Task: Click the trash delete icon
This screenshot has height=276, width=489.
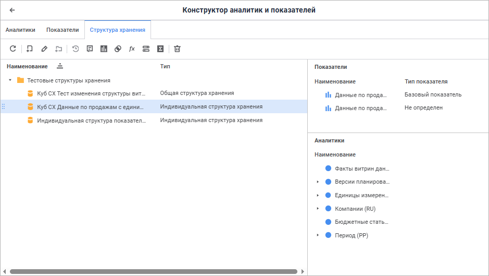Action: 177,49
